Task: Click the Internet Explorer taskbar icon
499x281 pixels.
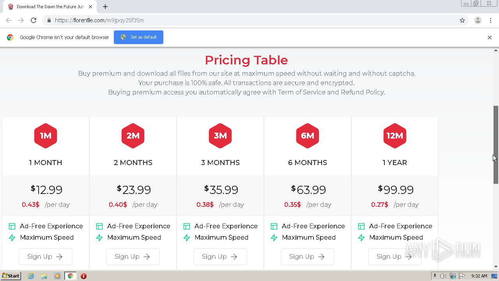Action: click(31, 276)
